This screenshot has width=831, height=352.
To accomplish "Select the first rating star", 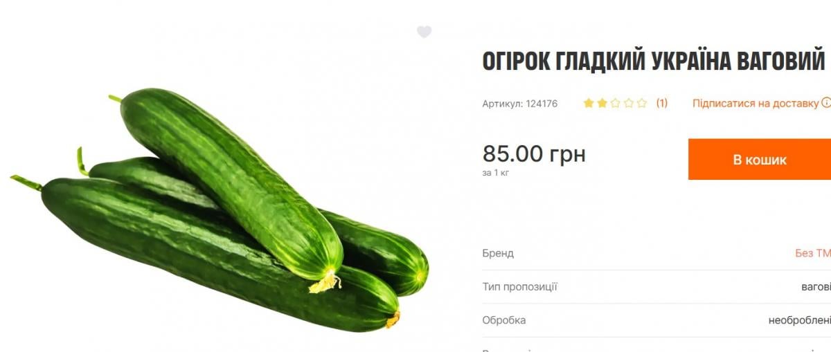I will click(x=589, y=103).
